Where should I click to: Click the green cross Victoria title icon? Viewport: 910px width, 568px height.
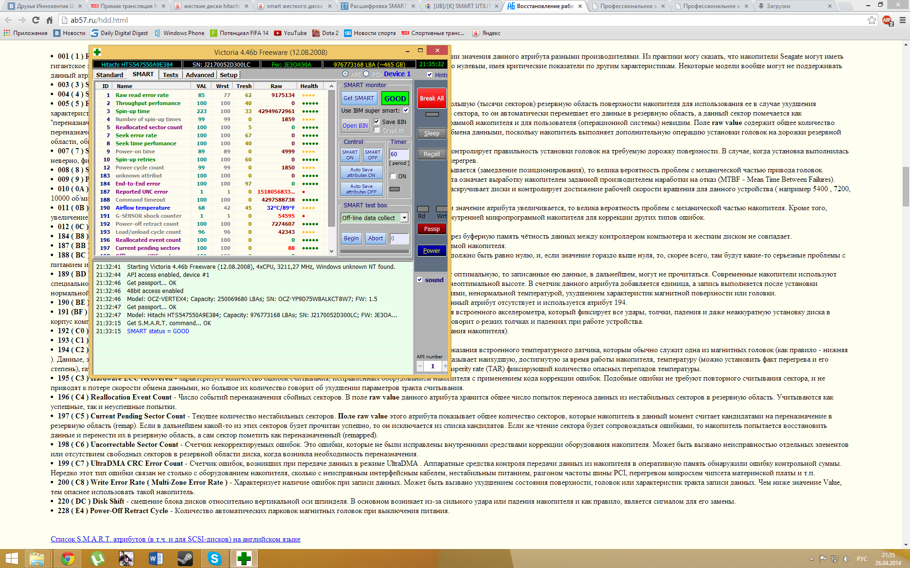(97, 52)
